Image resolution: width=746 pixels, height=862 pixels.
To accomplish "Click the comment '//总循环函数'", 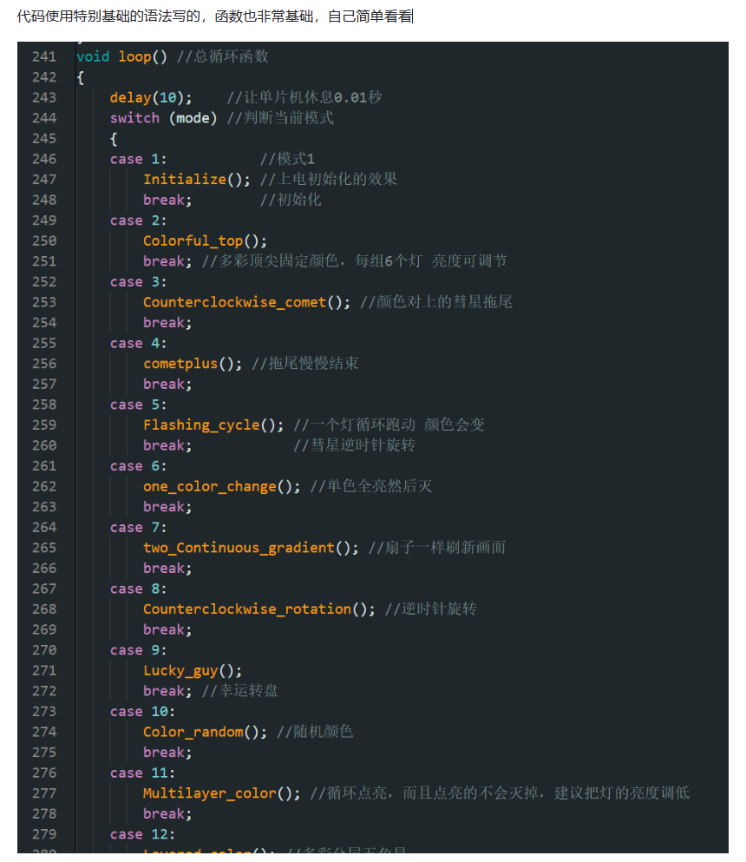I will pos(222,56).
